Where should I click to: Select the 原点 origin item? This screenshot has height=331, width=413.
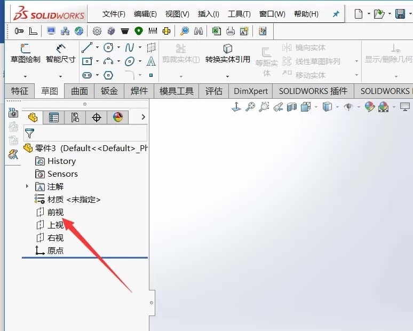tap(50, 250)
